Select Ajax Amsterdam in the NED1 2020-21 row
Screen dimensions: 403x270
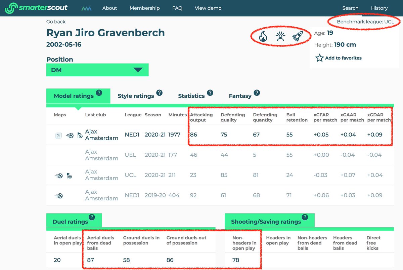click(x=102, y=135)
